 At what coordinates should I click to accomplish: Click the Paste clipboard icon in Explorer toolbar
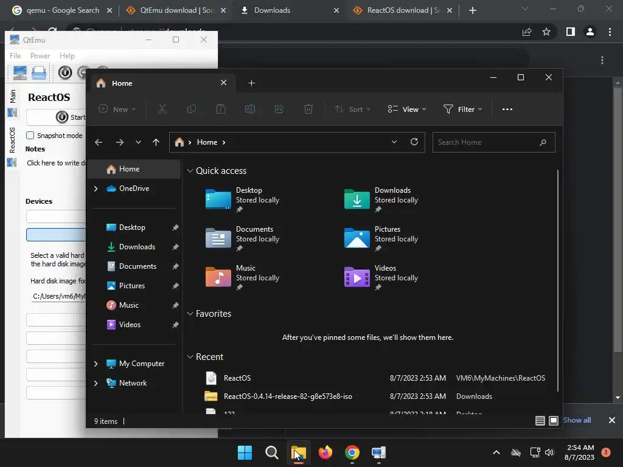(x=221, y=109)
